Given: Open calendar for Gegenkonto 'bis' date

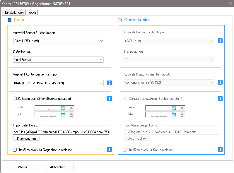Looking at the screenshot, I should point(174,114).
